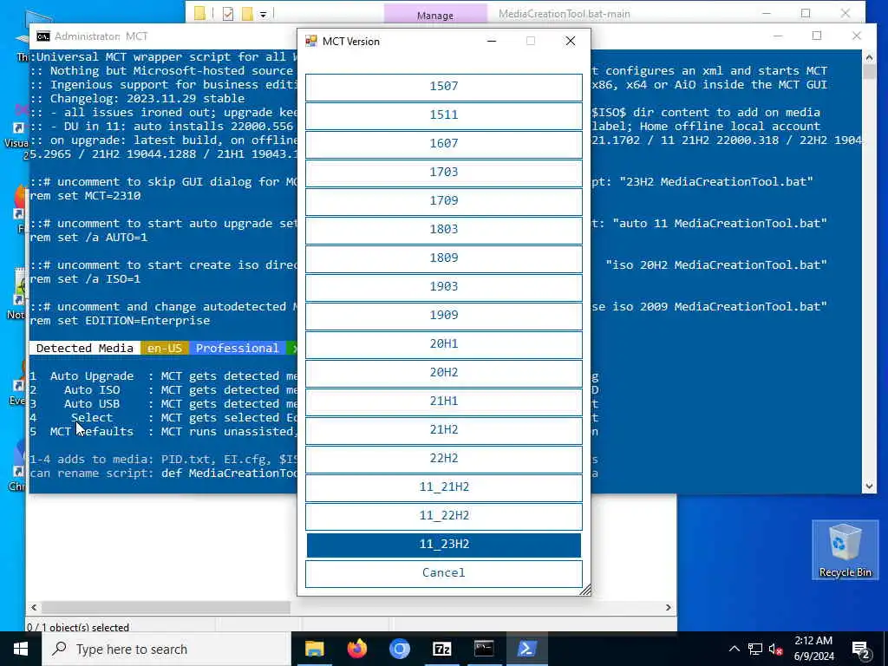The width and height of the screenshot is (888, 666).
Task: Select the 1803 version button
Action: point(443,229)
